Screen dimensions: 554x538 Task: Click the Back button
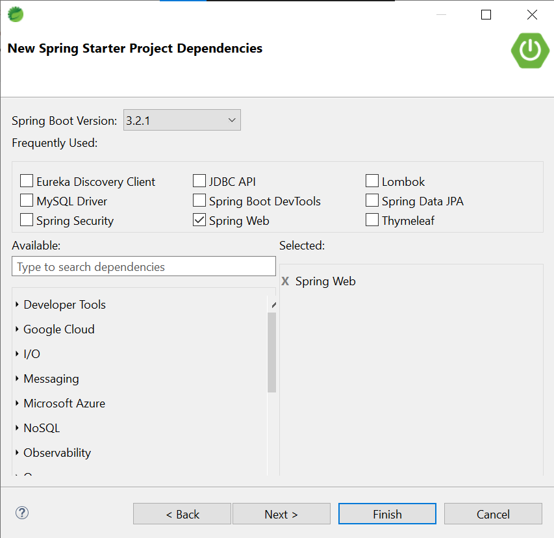click(183, 514)
